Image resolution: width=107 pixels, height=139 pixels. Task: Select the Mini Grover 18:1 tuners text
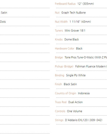pyautogui.click(x=75, y=30)
